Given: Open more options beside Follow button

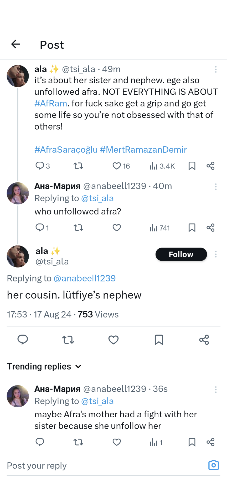Looking at the screenshot, I should 215,254.
